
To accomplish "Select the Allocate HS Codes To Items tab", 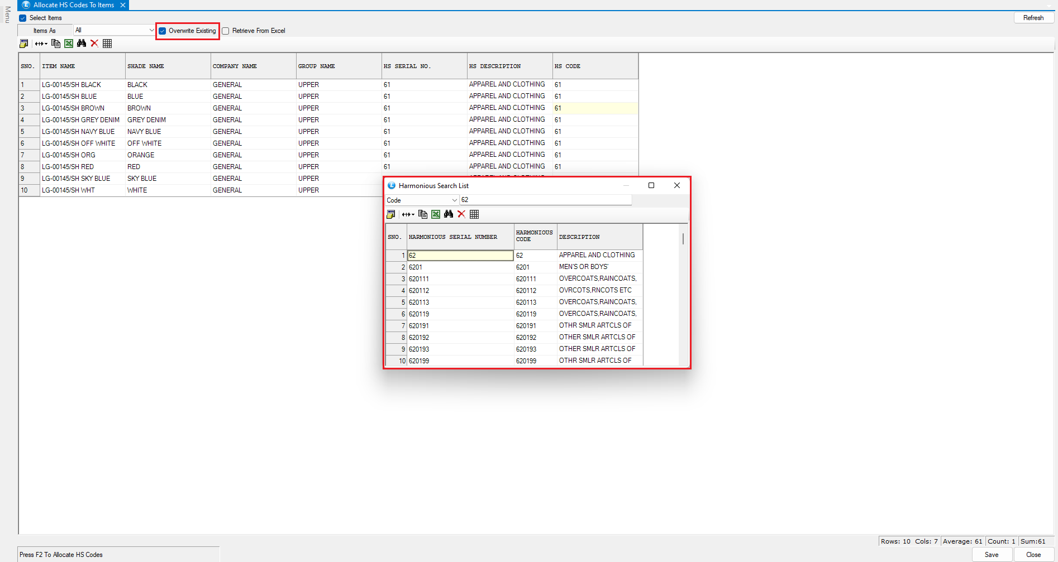I will click(73, 5).
